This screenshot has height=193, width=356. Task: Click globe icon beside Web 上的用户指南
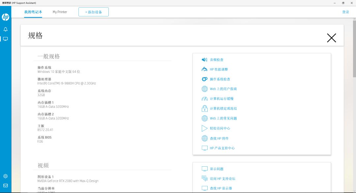[205, 89]
